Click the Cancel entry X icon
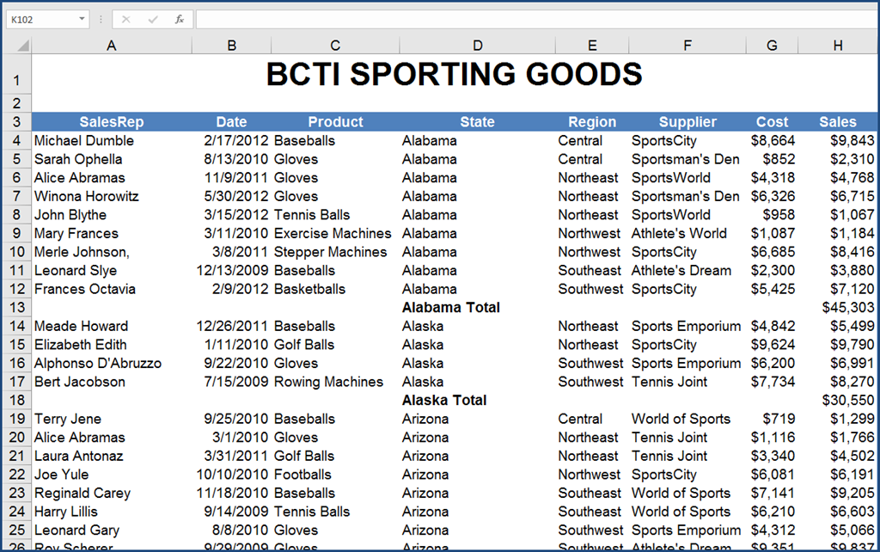 (125, 19)
